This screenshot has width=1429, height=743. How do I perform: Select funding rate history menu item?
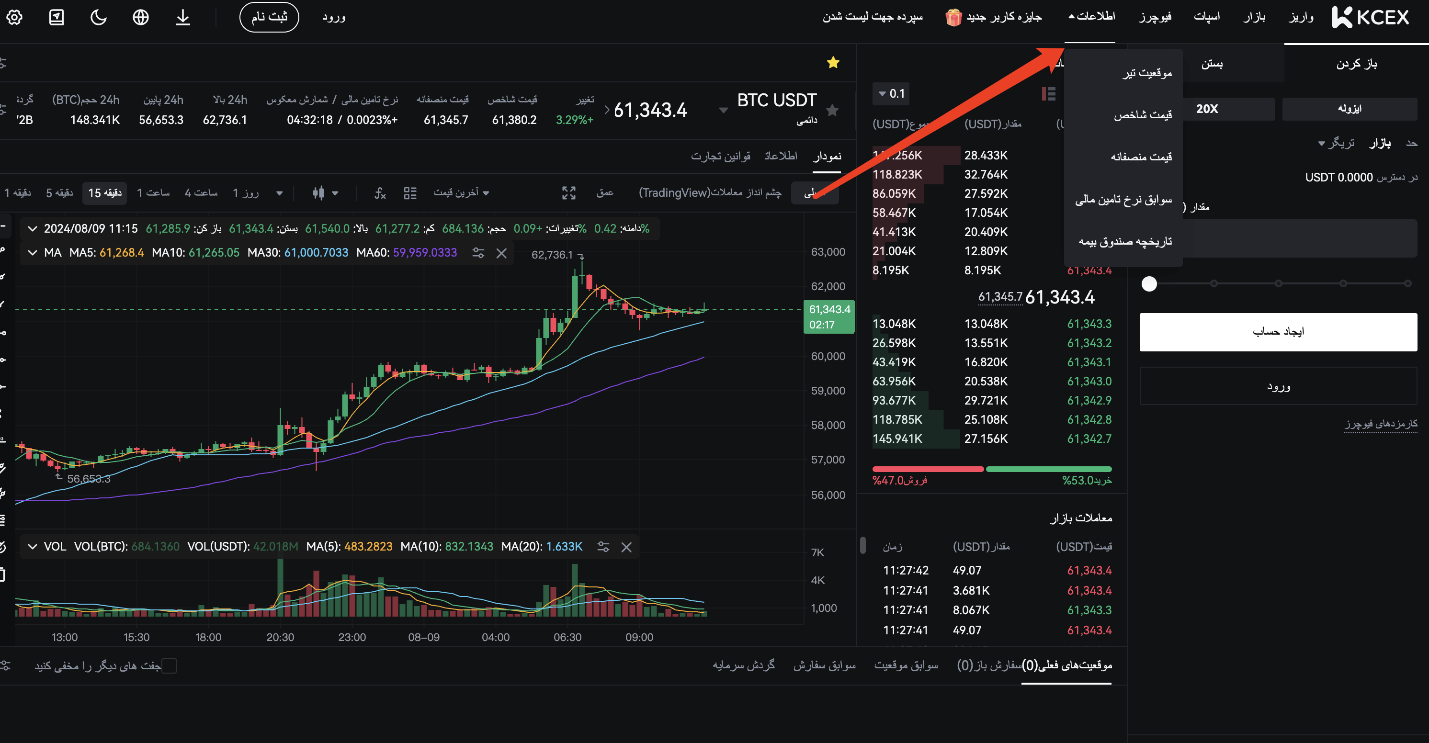1123,199
